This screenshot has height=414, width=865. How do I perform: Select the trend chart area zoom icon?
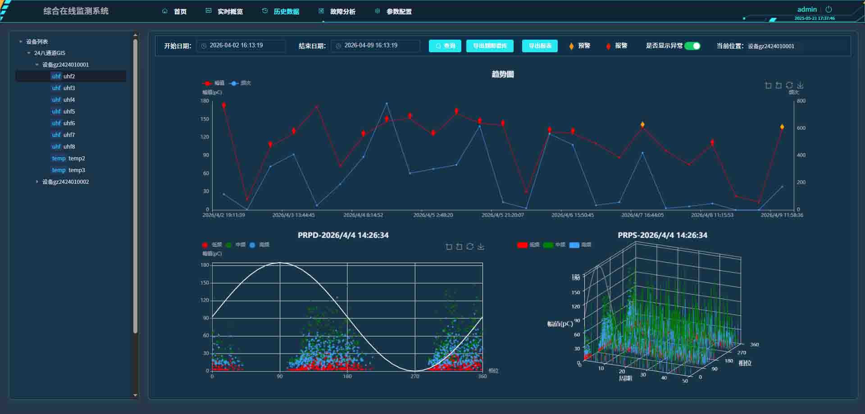pos(768,85)
